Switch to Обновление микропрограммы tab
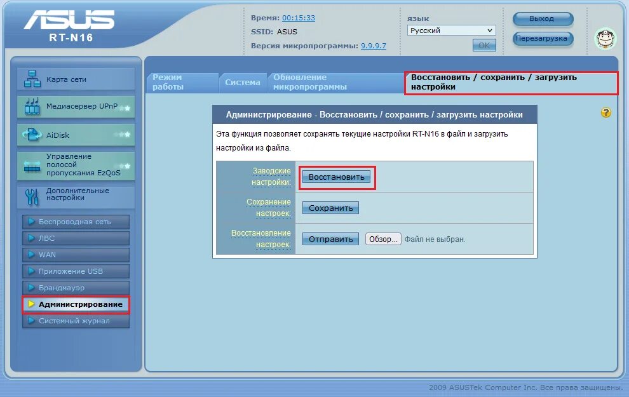 pos(335,82)
